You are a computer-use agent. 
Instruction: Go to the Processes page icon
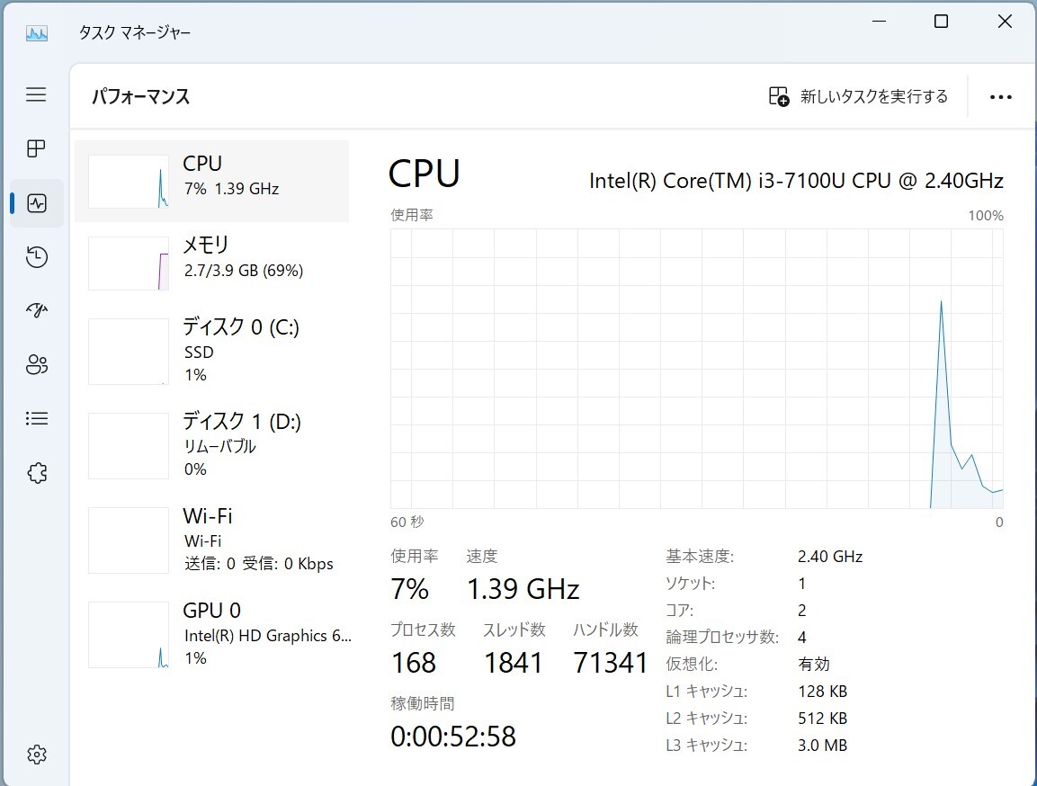(x=36, y=148)
